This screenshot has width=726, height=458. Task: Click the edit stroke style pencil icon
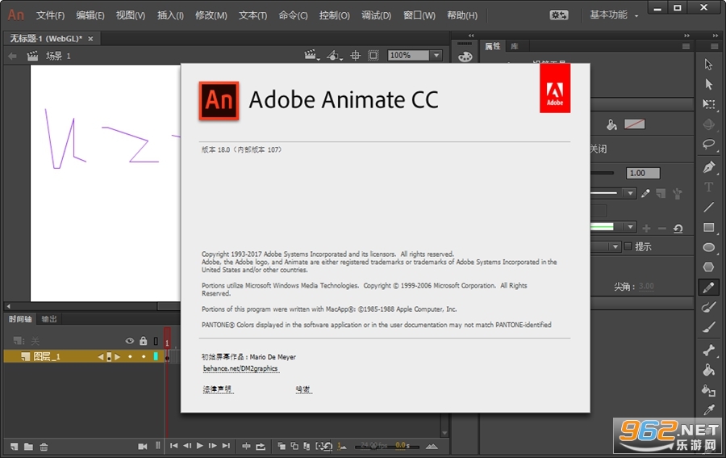[x=645, y=193]
